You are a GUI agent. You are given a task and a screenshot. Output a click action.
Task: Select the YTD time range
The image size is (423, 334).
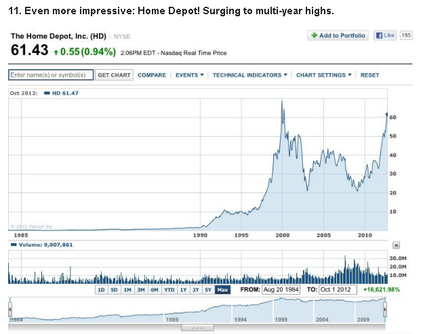169,290
